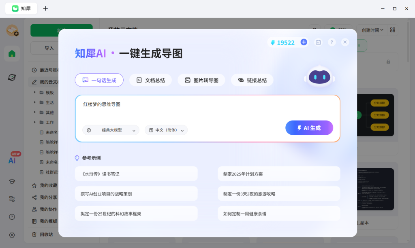This screenshot has width=415, height=248.
Task: Select example 制定2025年计划方案
Action: tap(279, 174)
